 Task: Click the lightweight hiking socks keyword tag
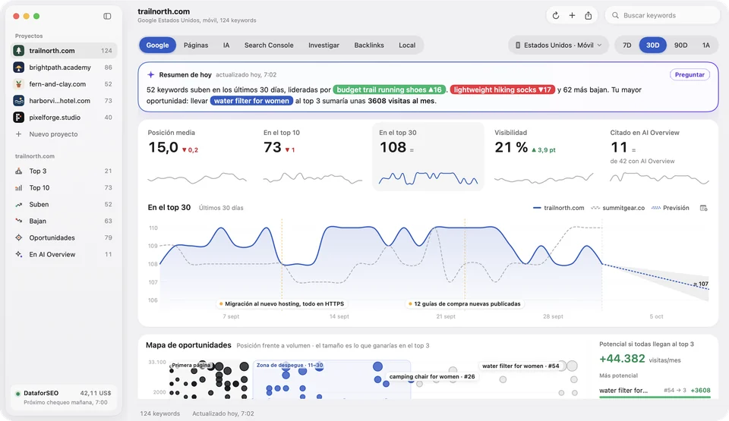click(x=502, y=90)
